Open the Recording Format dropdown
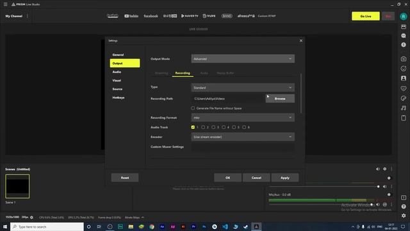The image size is (410, 231). pos(243,117)
